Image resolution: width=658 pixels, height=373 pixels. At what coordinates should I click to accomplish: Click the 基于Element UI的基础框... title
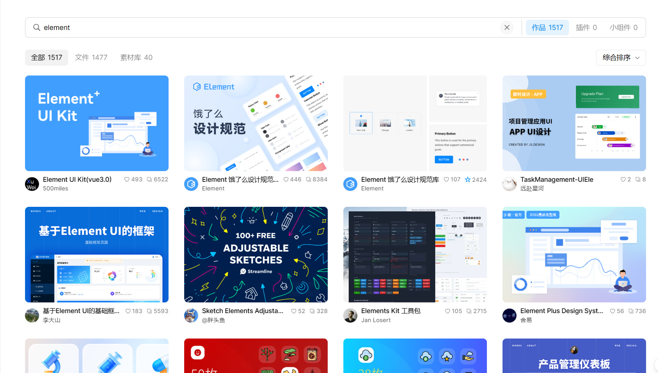coord(81,311)
